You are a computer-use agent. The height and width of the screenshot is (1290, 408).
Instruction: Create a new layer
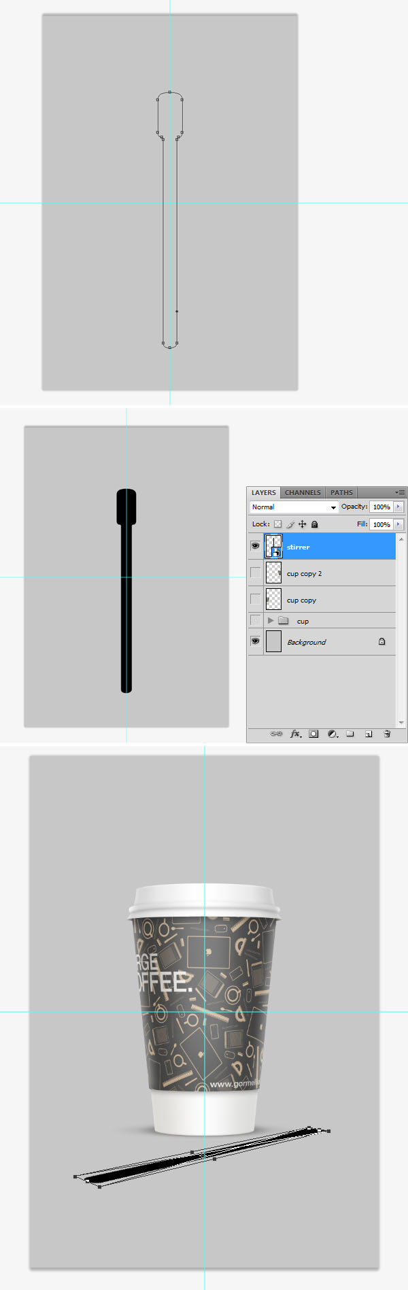369,734
